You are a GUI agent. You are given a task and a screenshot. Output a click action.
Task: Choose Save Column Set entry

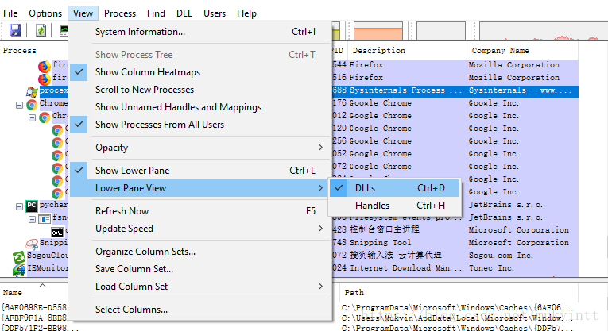pos(200,268)
